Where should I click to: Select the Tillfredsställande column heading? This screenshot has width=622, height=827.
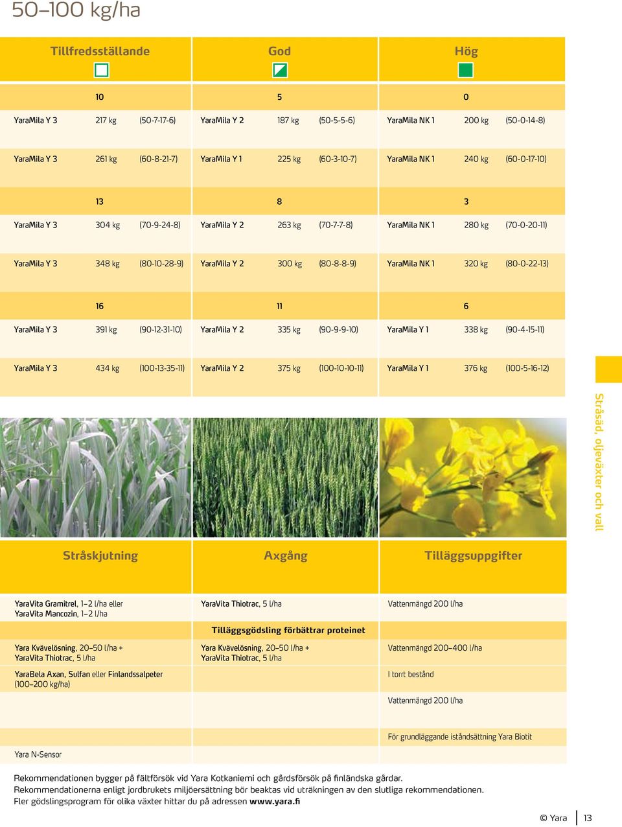(x=100, y=51)
